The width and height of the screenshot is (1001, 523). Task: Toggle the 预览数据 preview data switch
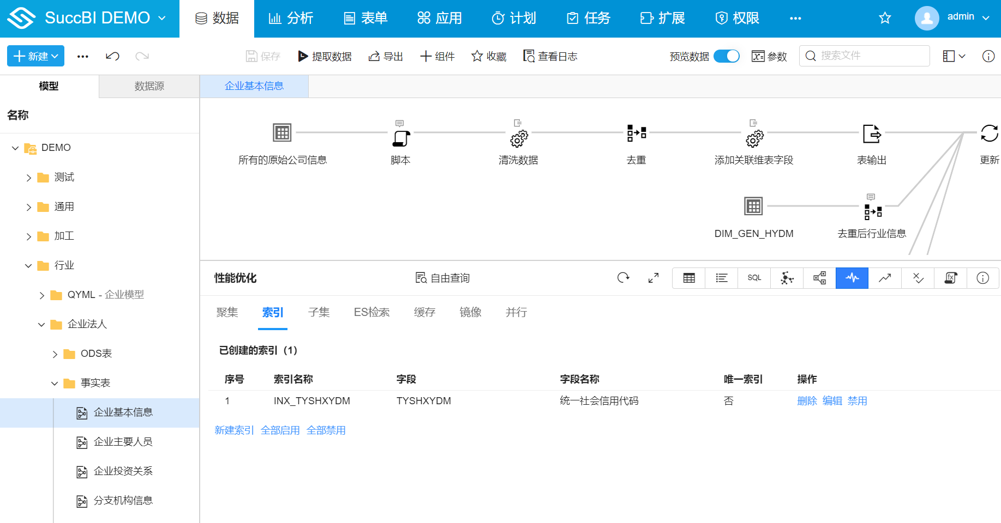[726, 56]
